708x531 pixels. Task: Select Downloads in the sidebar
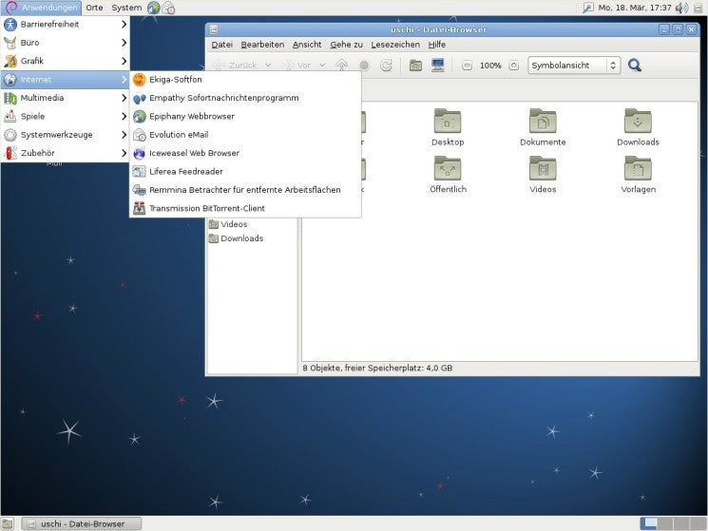(236, 238)
